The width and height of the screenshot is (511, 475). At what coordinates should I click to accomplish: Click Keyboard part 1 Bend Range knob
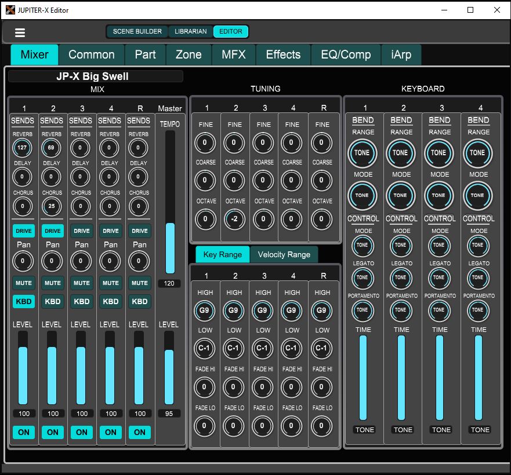[362, 153]
